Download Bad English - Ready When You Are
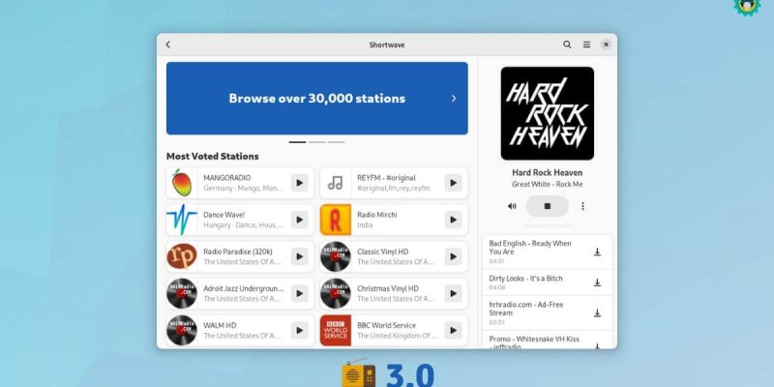 click(597, 253)
